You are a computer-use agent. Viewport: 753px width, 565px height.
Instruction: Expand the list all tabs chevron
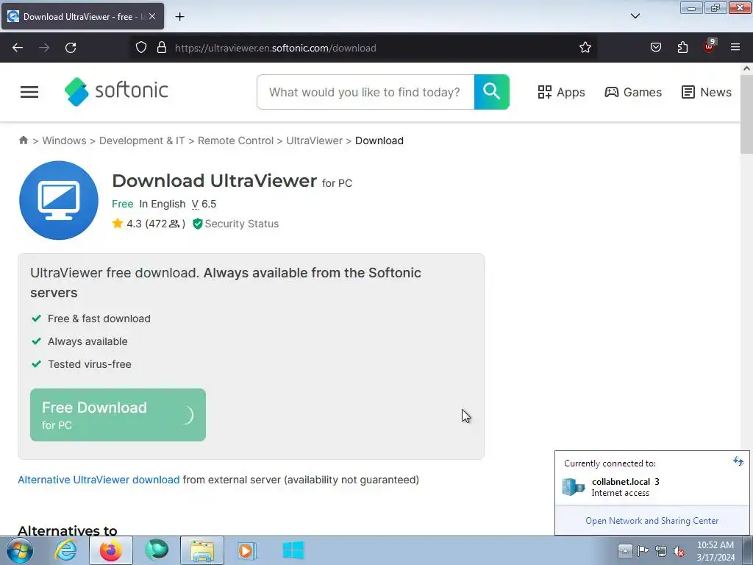point(635,16)
